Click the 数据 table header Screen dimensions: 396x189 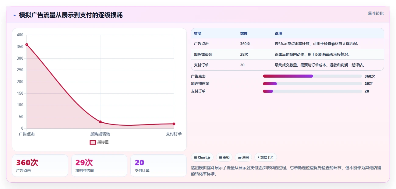click(x=244, y=33)
